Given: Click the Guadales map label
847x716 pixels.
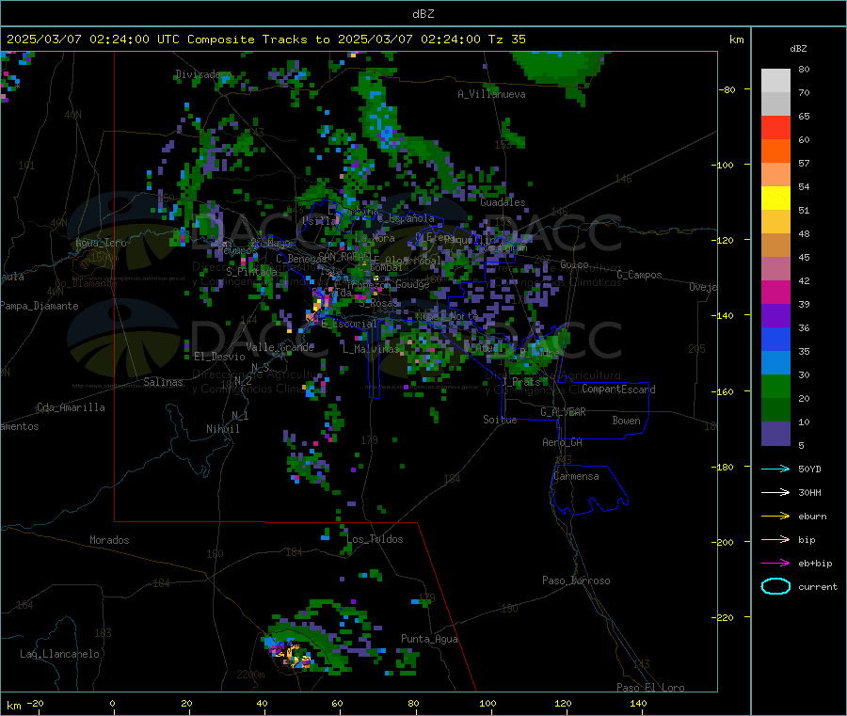Looking at the screenshot, I should pos(503,202).
